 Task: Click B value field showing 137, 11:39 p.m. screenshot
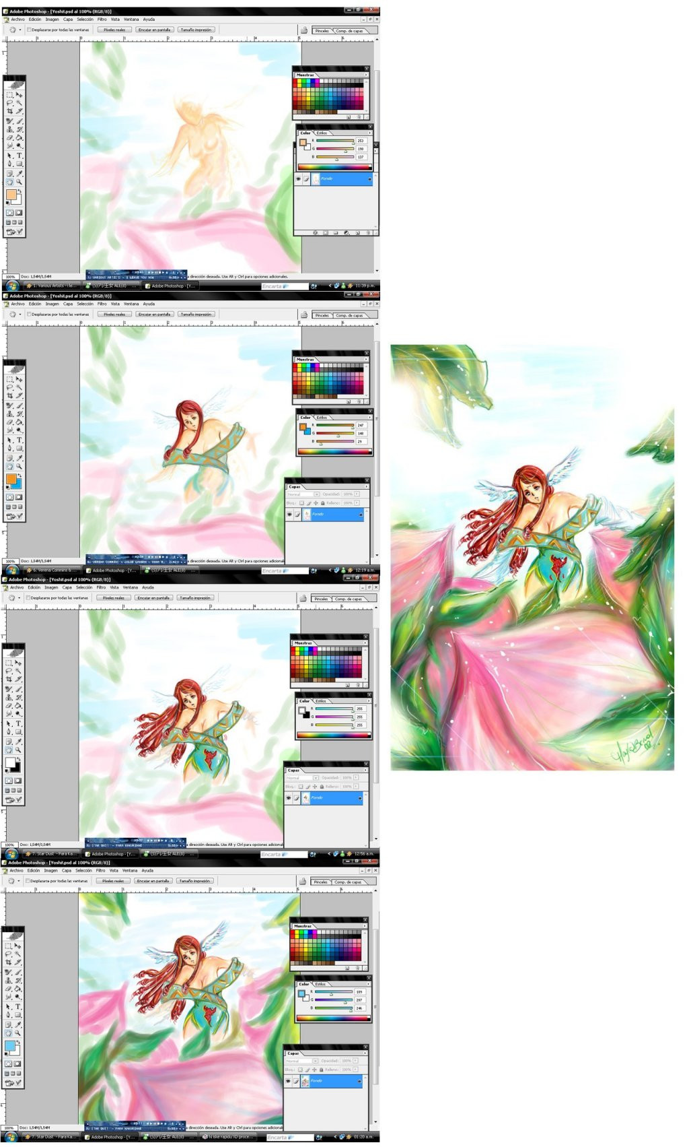click(x=361, y=157)
